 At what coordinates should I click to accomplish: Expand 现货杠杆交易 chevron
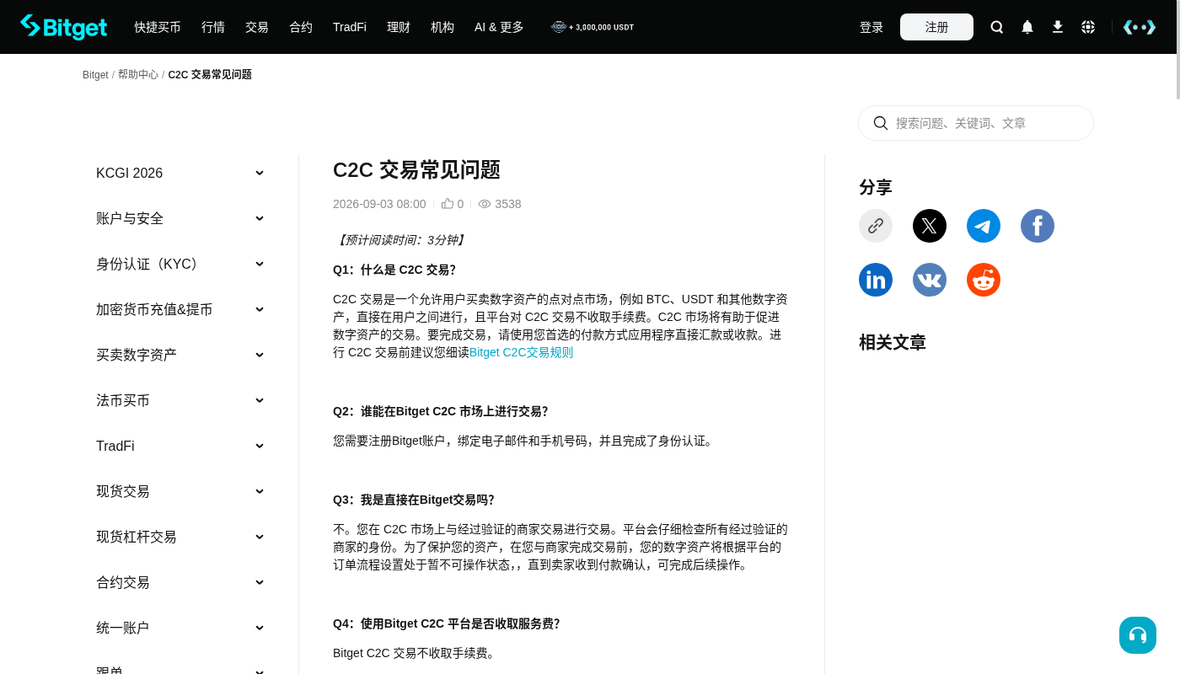(260, 537)
